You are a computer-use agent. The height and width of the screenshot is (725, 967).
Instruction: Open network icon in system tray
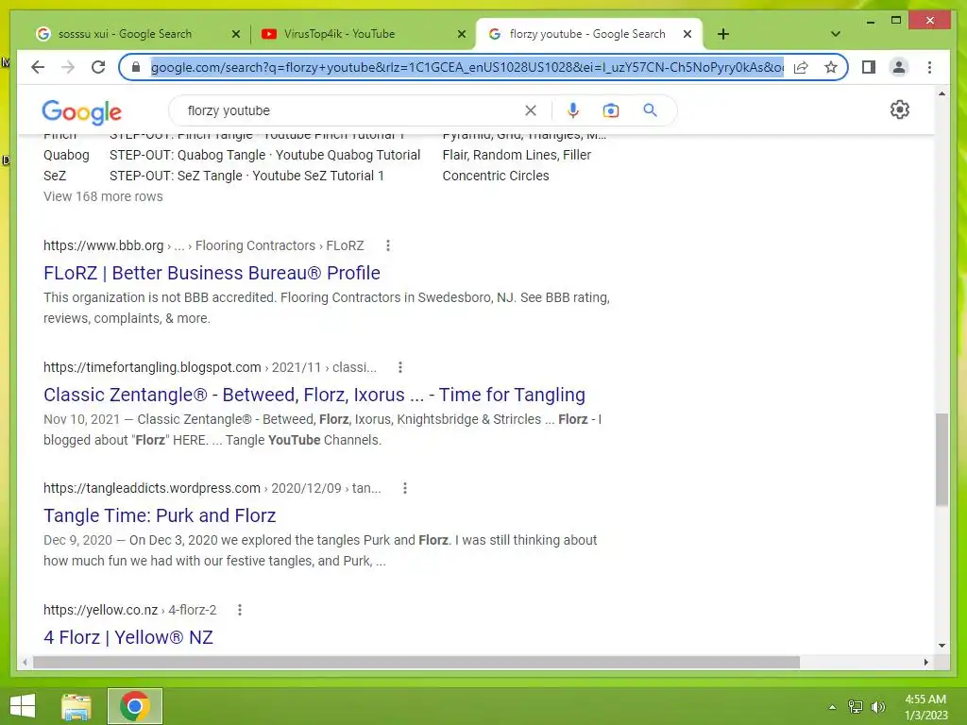point(856,707)
